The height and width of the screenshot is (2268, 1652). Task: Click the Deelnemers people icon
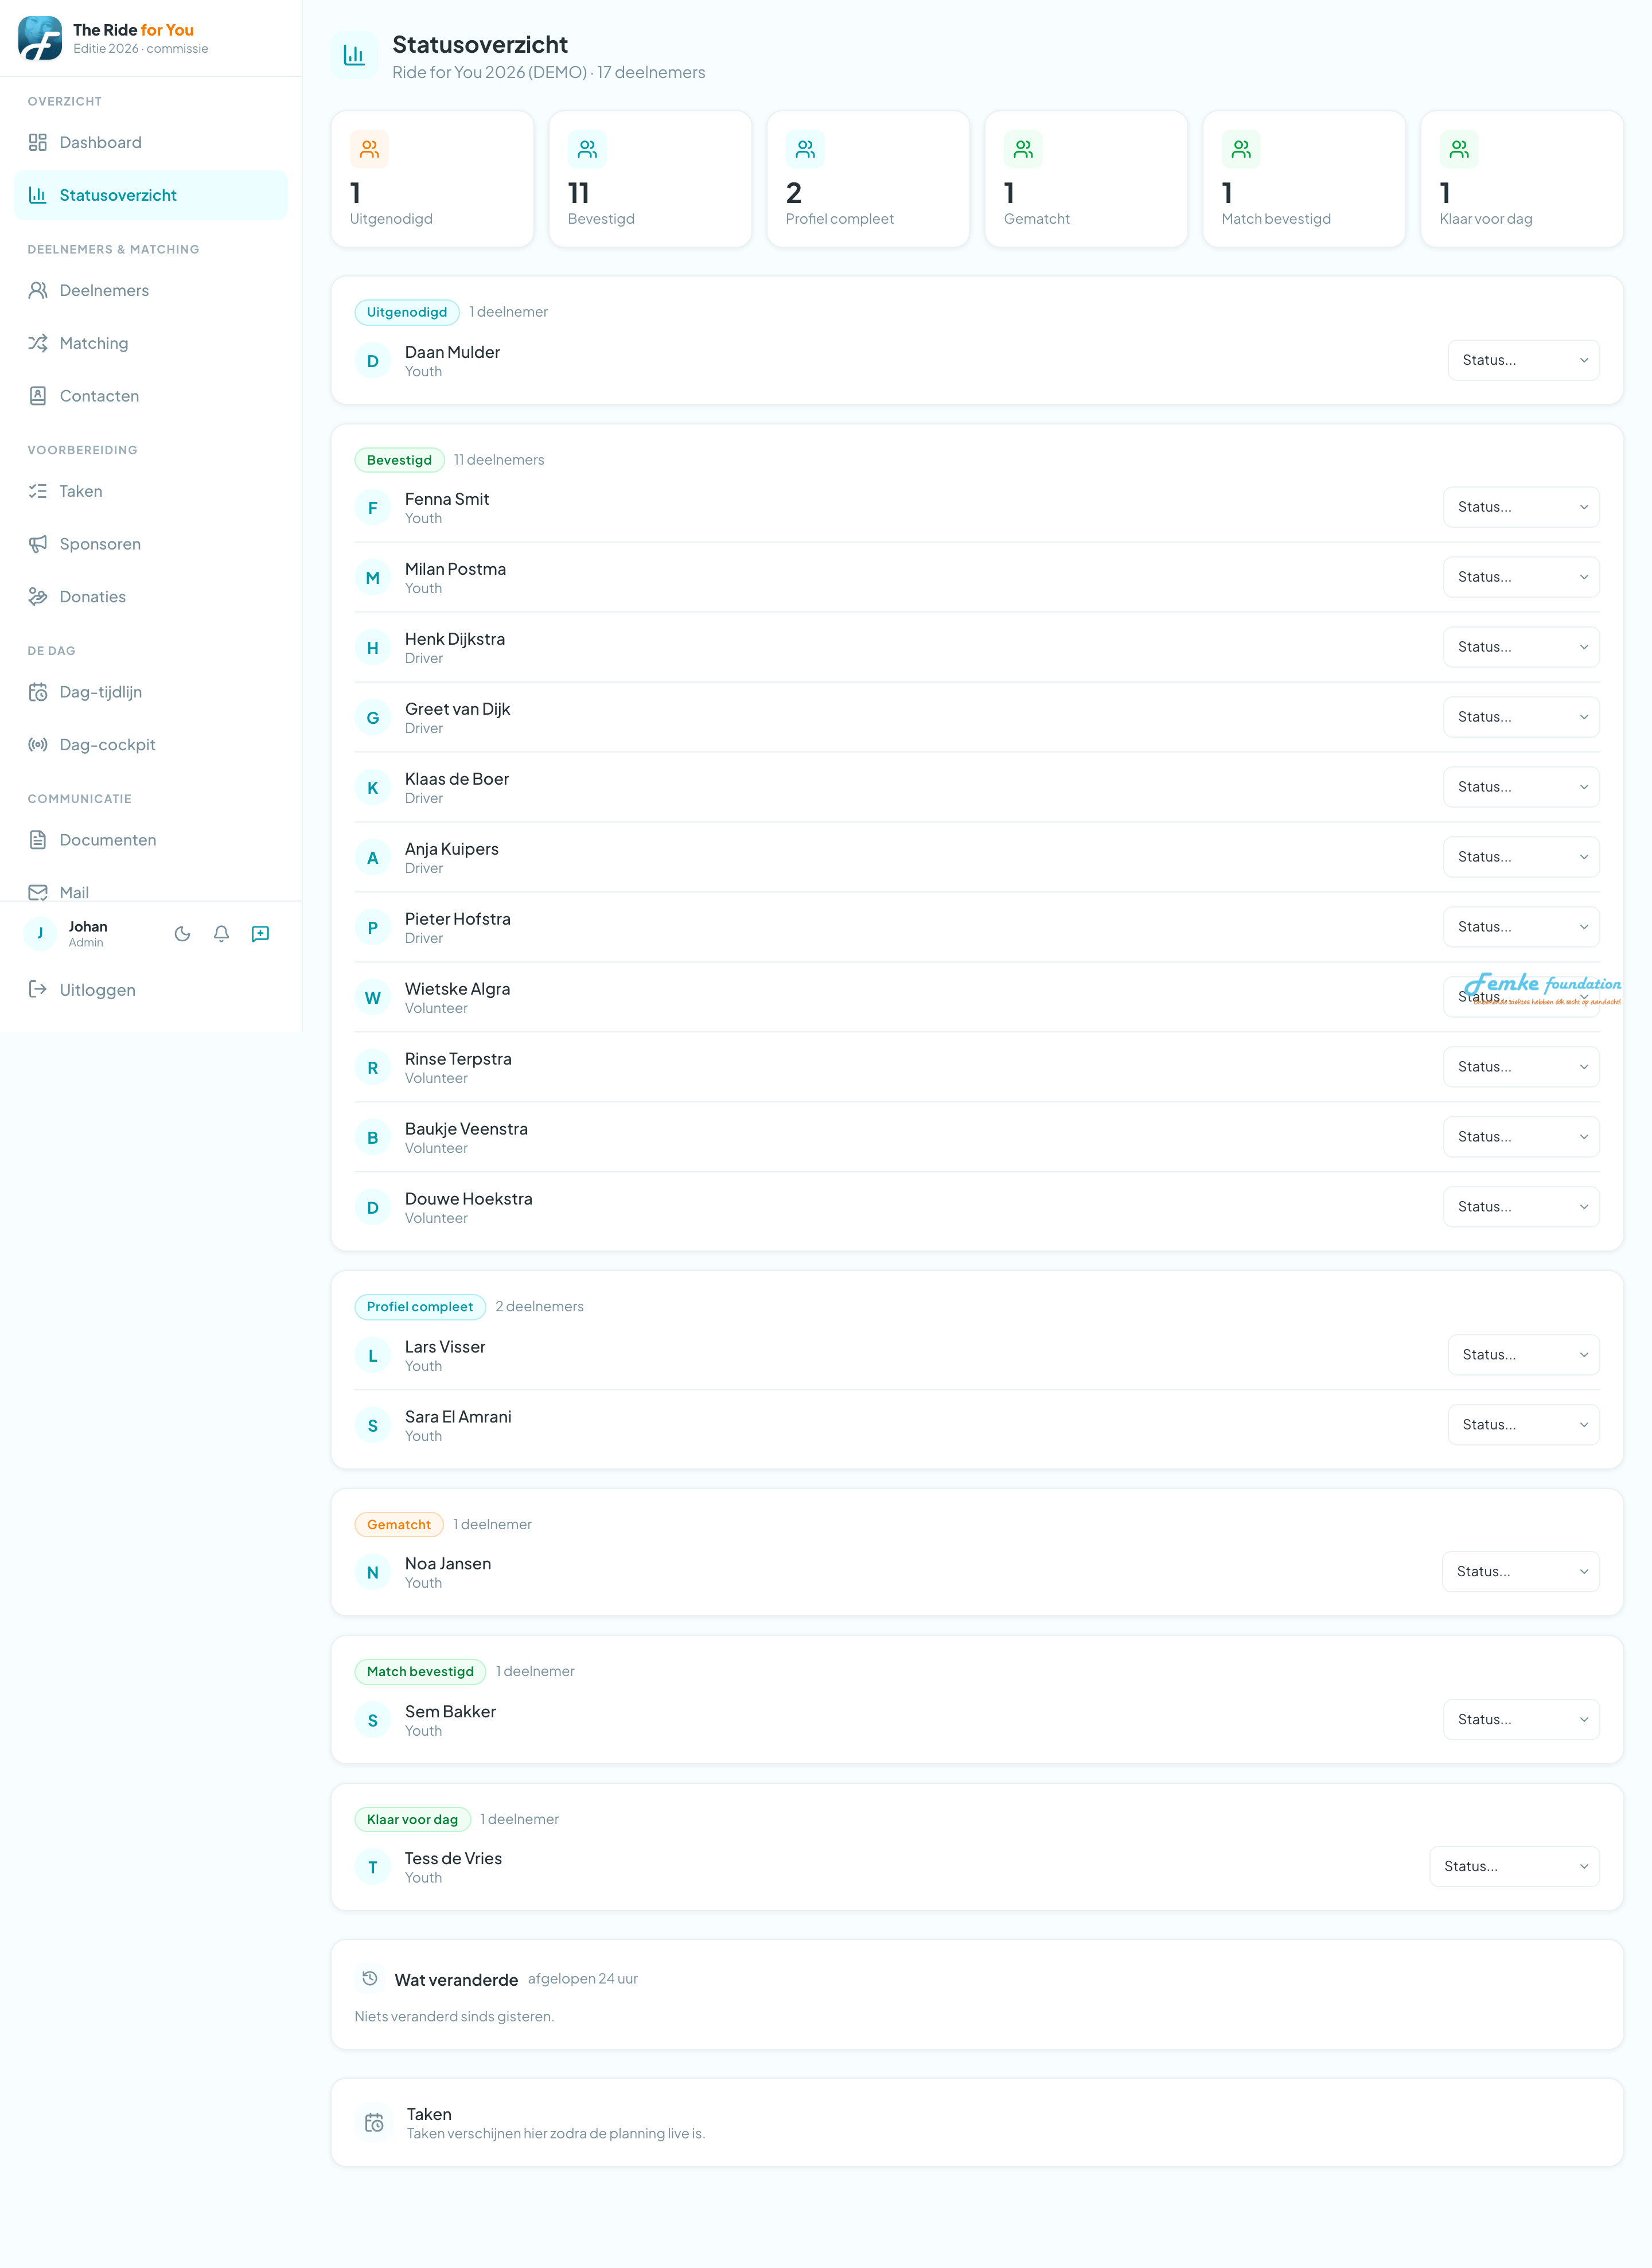[38, 290]
